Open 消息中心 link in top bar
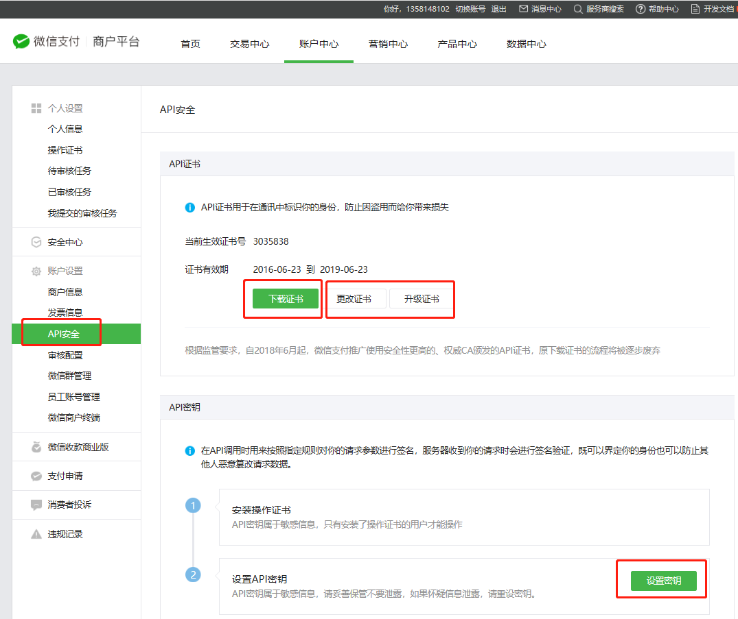This screenshot has width=738, height=619. 546,9
